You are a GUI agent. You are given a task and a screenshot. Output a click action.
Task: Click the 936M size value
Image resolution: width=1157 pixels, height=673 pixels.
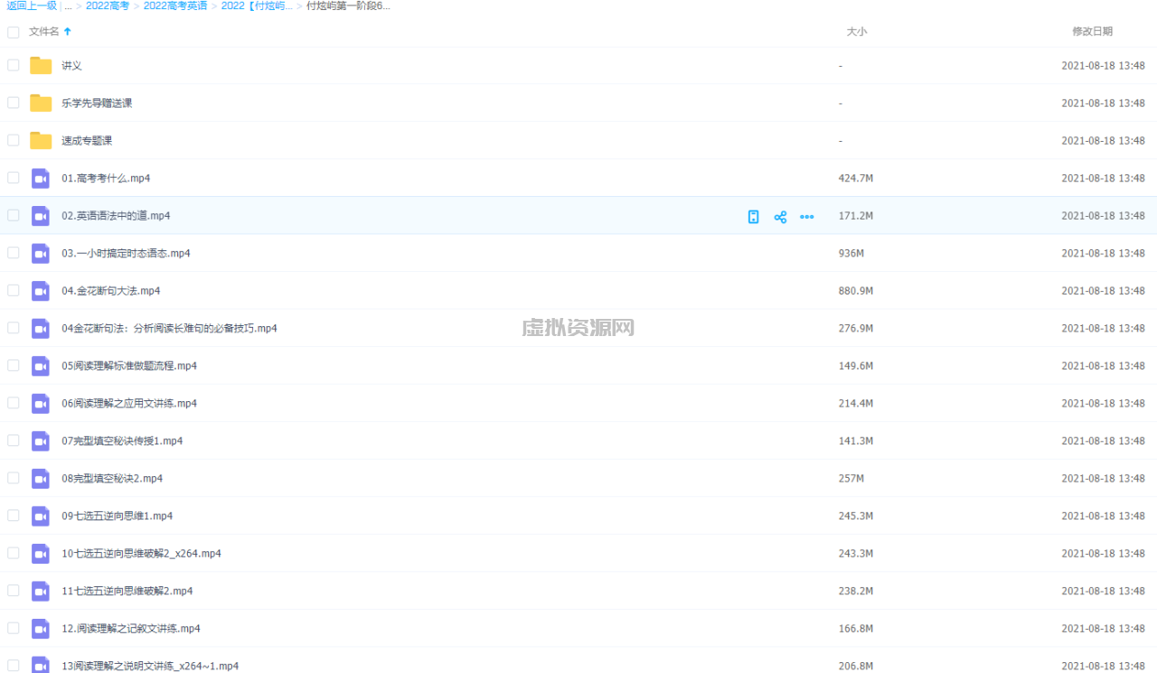pyautogui.click(x=851, y=254)
